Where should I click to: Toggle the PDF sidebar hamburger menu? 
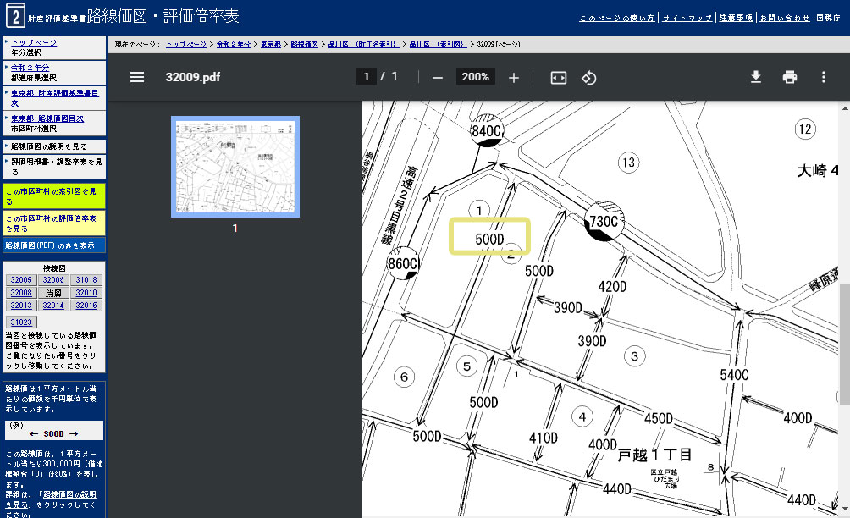pyautogui.click(x=137, y=77)
